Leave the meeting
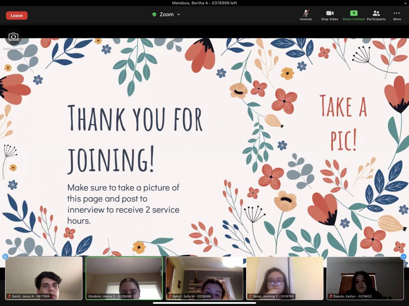 [17, 15]
